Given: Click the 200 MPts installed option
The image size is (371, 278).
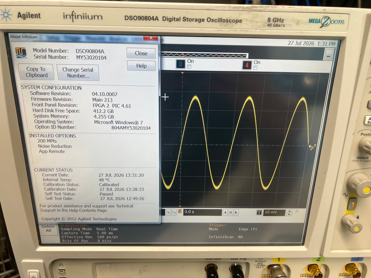Looking at the screenshot, I should 47,141.
